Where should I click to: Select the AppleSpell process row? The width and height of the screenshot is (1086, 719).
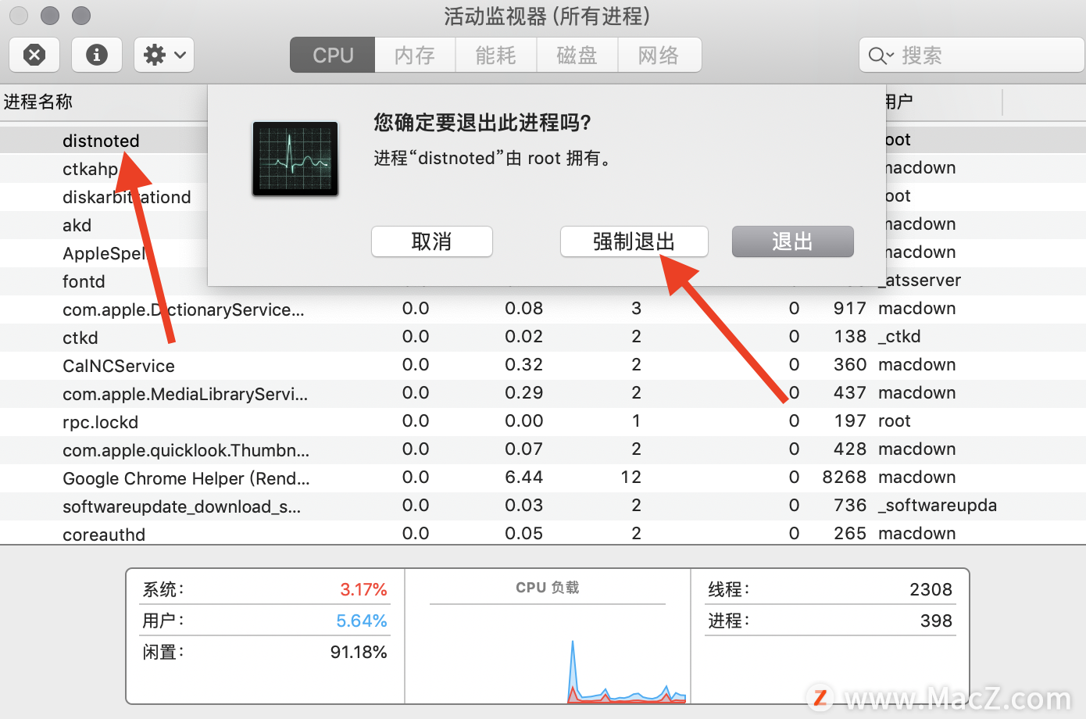[x=543, y=253]
